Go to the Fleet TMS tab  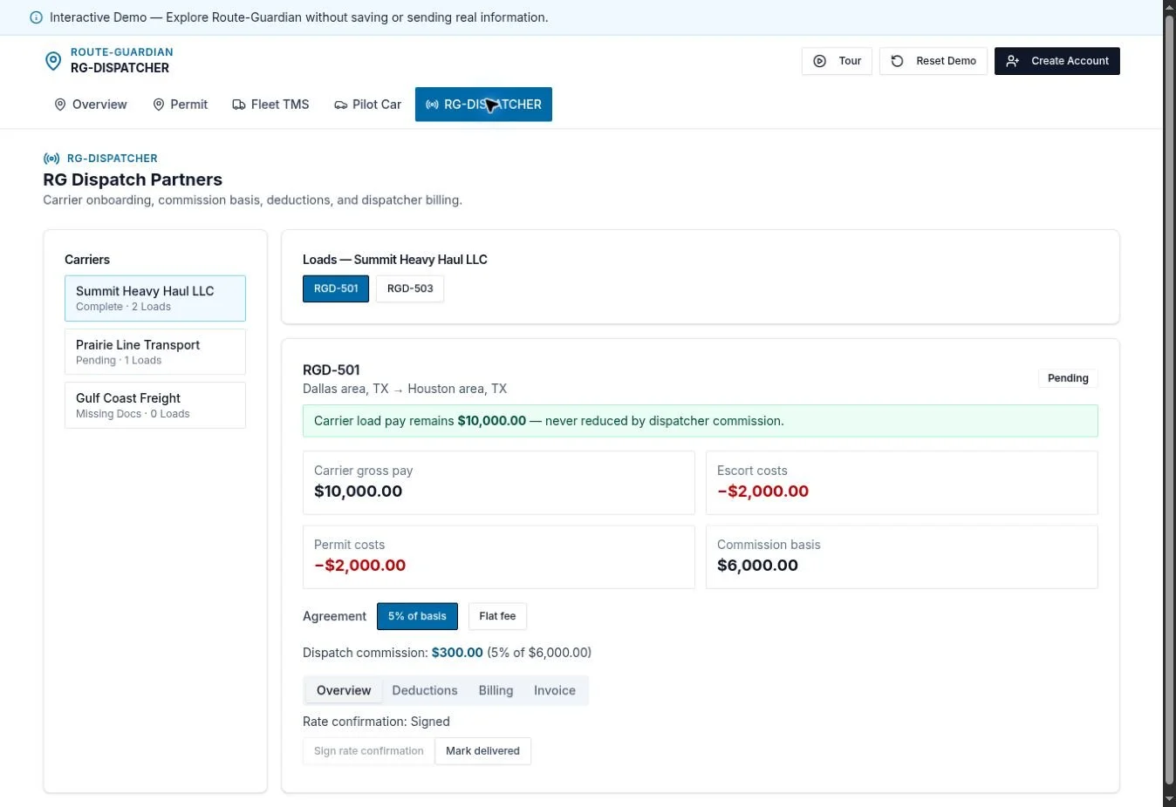click(x=270, y=105)
